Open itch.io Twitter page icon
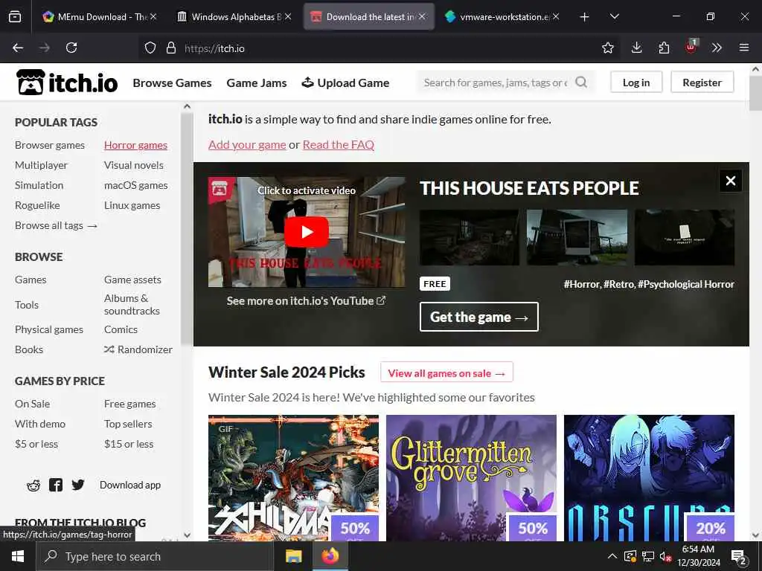 click(x=77, y=485)
